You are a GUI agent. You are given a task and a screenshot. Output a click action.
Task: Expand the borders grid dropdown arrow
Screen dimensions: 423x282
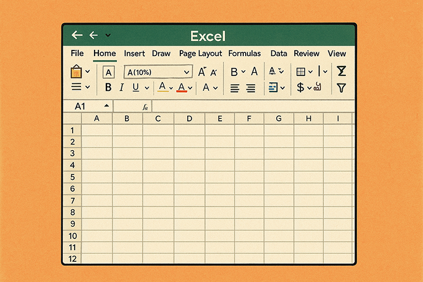coord(310,72)
